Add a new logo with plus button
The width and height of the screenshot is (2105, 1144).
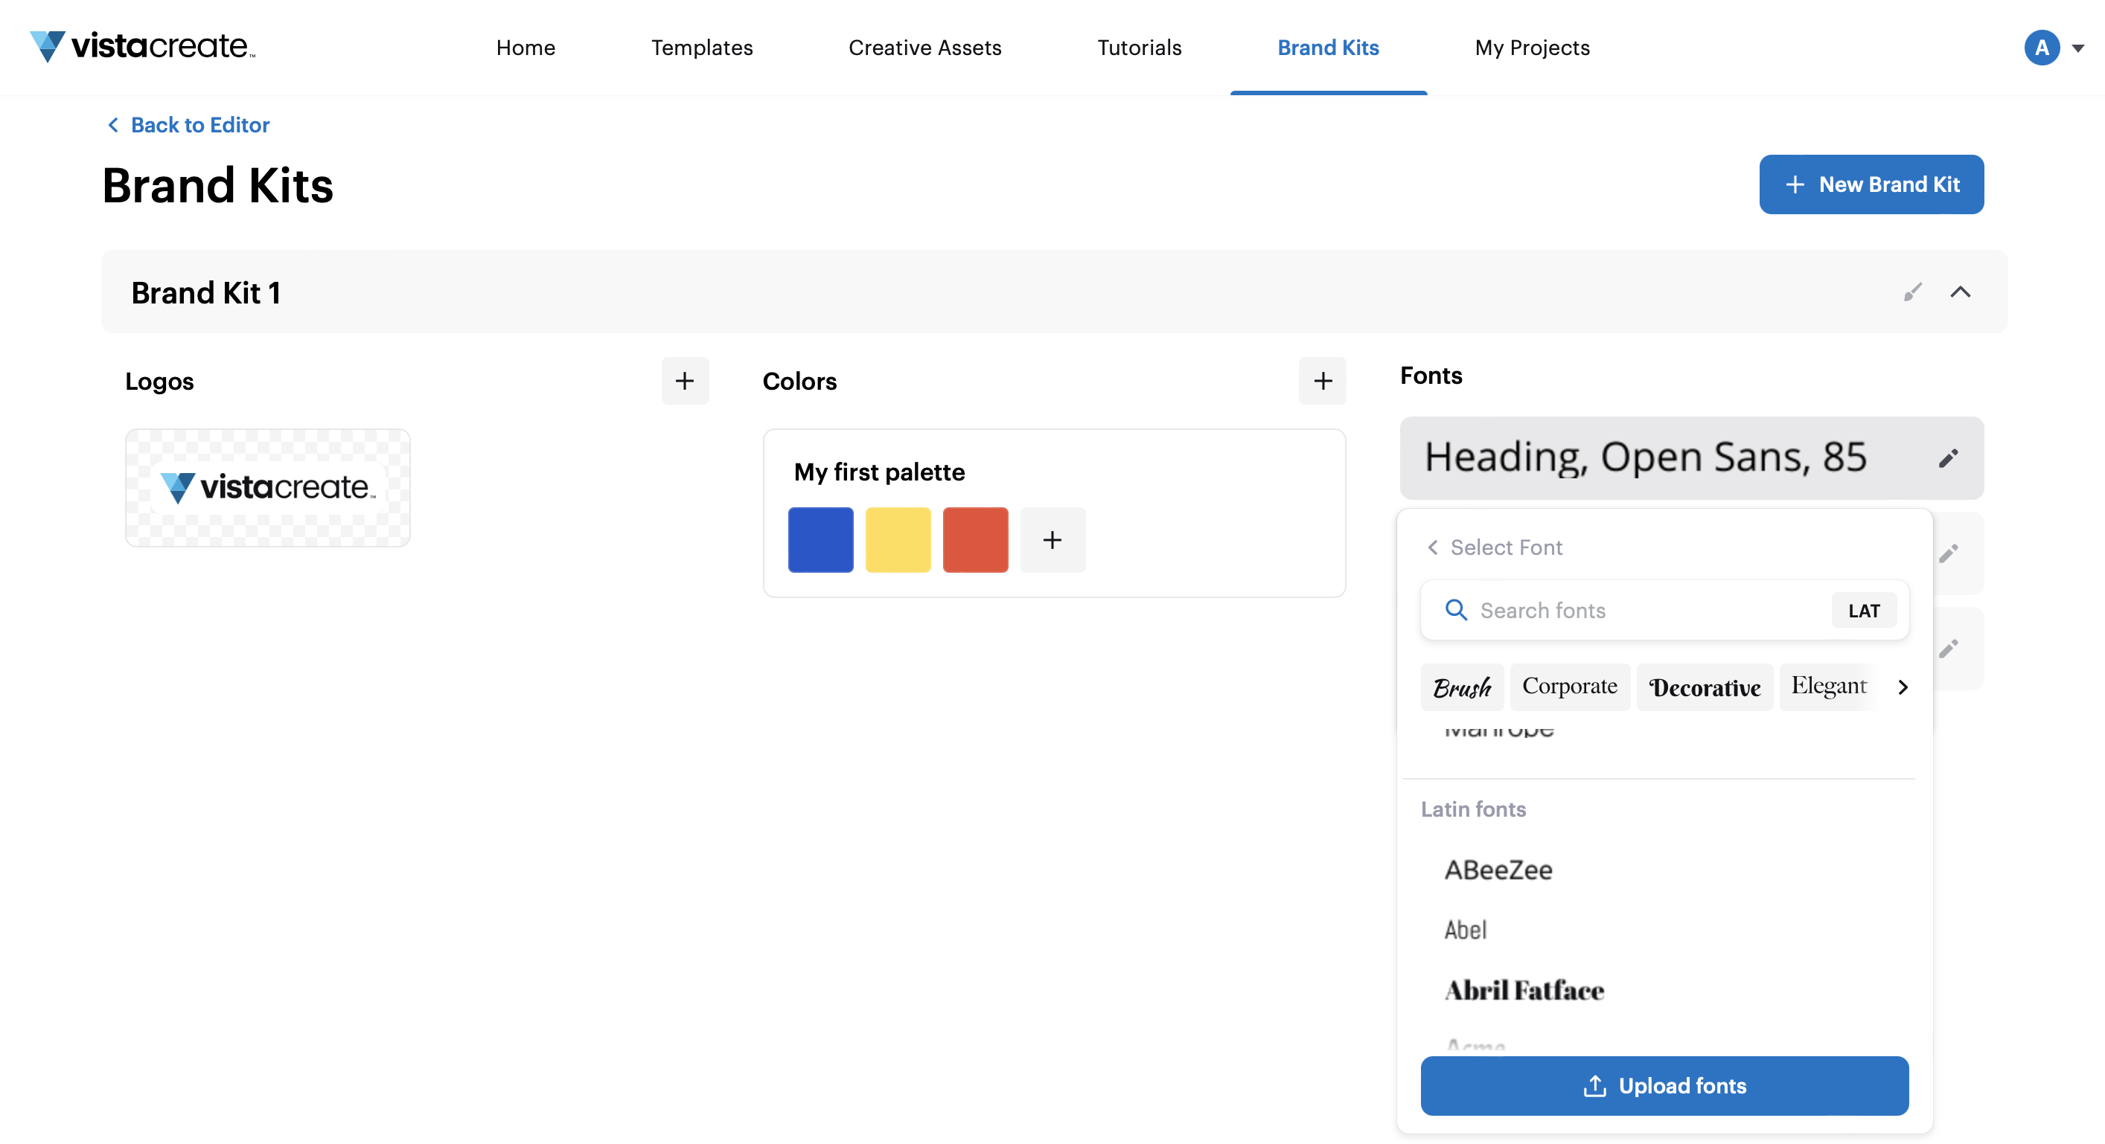[685, 381]
